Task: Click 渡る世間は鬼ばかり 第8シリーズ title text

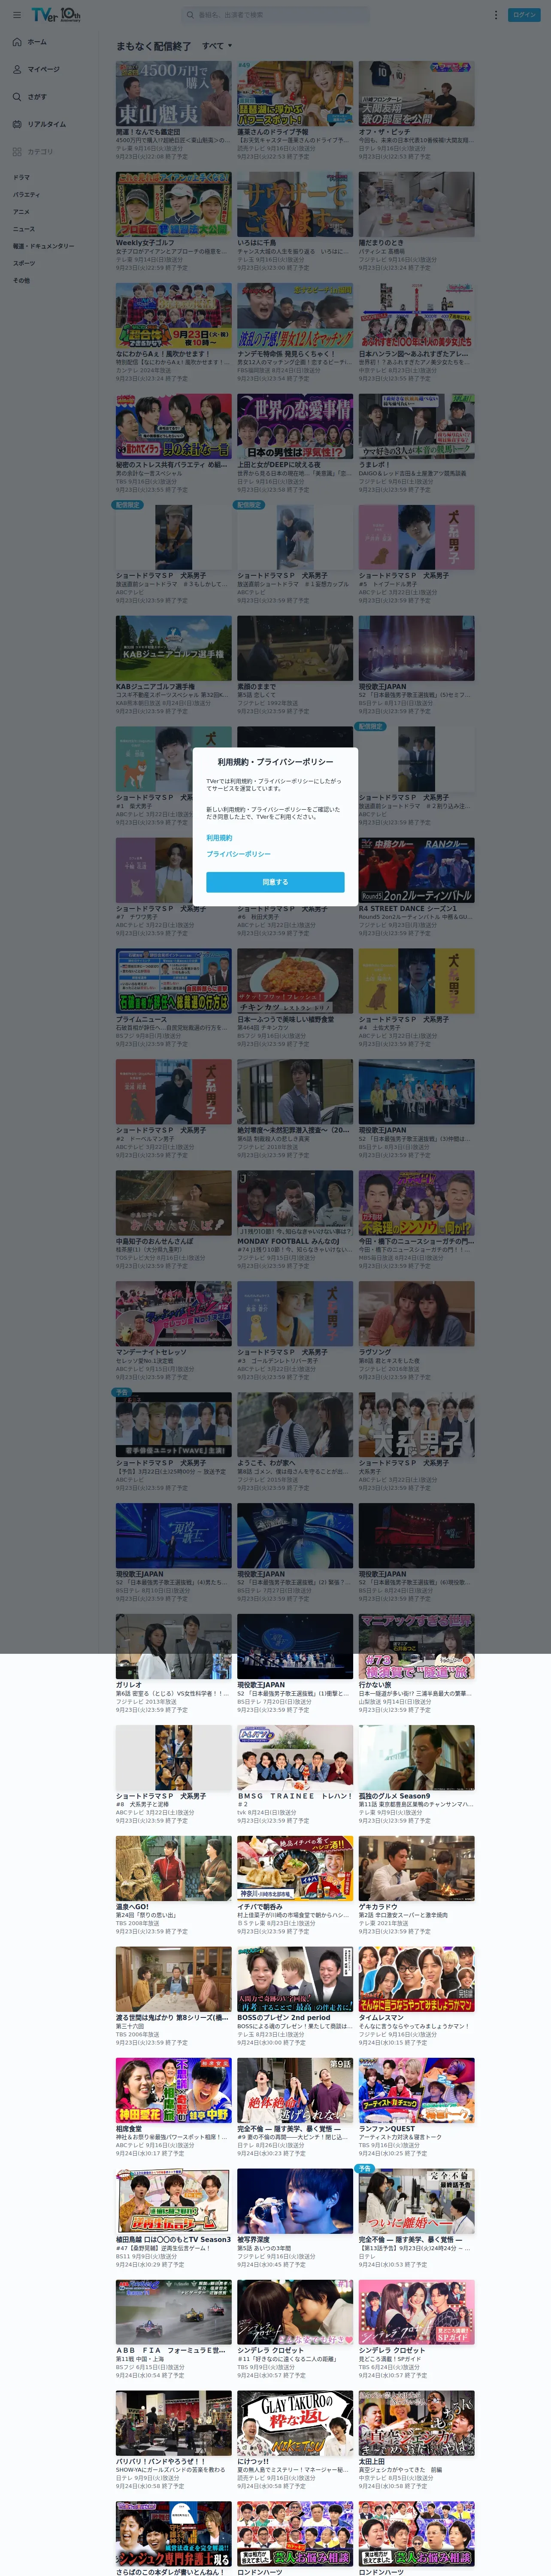Action: [172, 2018]
